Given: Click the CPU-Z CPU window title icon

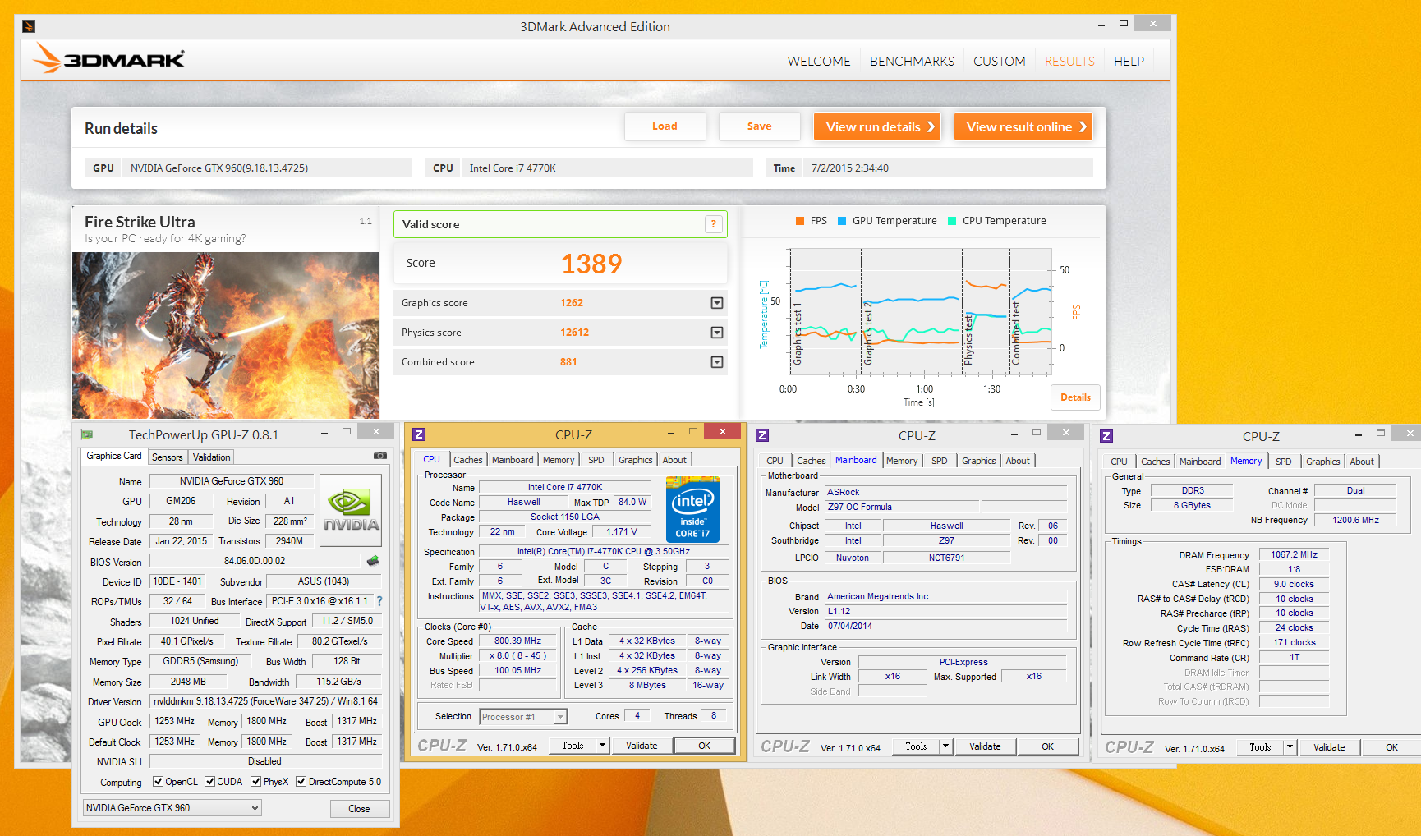Looking at the screenshot, I should 419,434.
